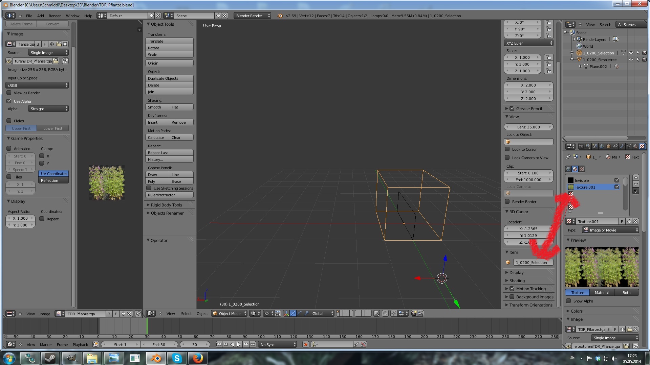The width and height of the screenshot is (650, 365).
Task: Open the XYZ Euler rotation mode dropdown
Action: [528, 43]
